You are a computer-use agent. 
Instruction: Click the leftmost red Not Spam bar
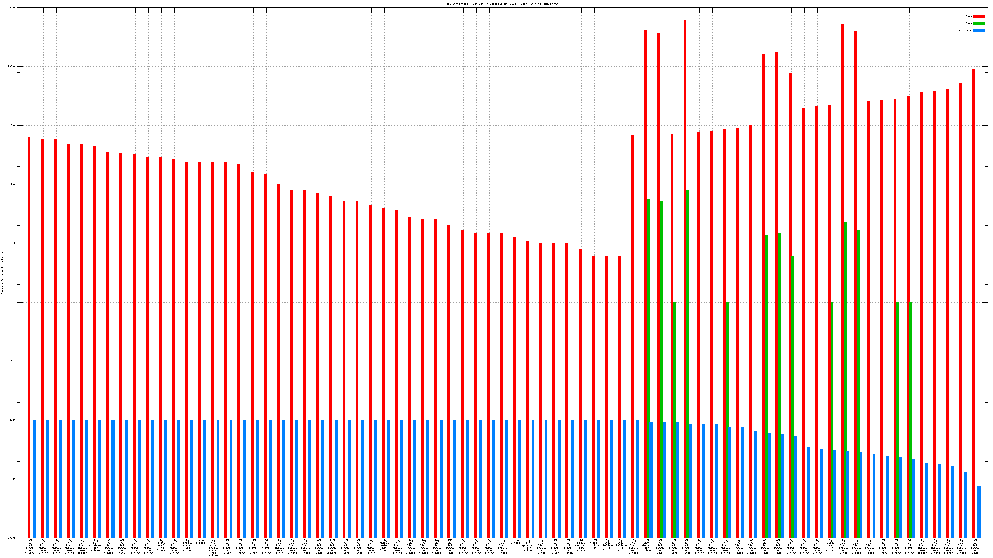[x=29, y=335]
